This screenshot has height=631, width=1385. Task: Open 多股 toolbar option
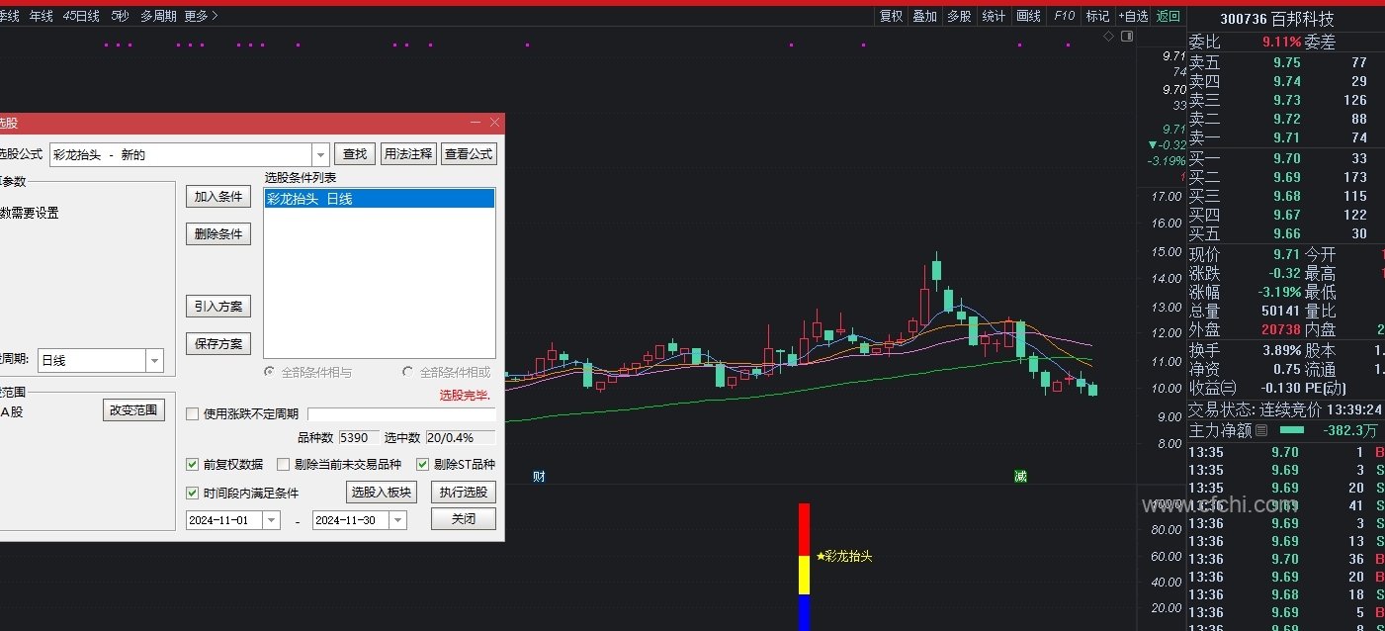(x=959, y=16)
